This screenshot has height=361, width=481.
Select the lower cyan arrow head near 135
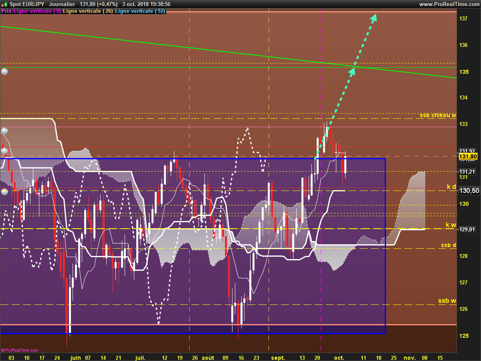(352, 72)
